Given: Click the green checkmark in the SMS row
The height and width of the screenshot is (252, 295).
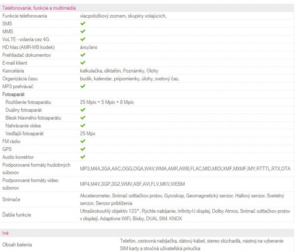Looking at the screenshot, I should tap(83, 24).
